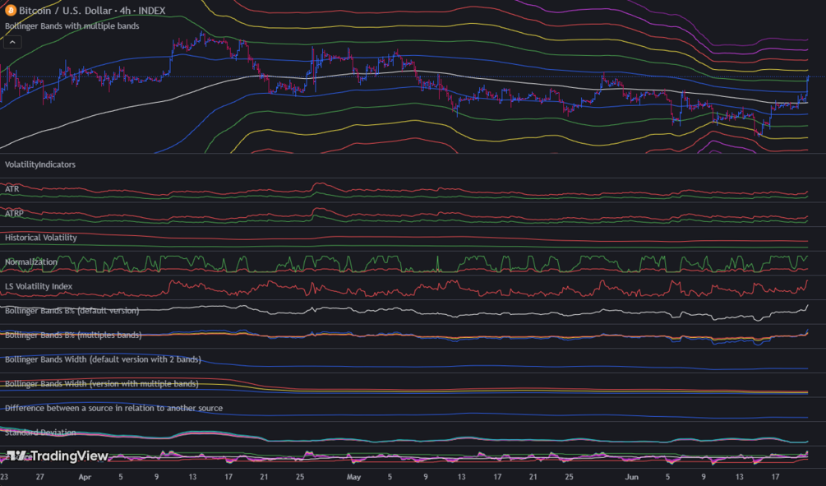Collapse the indicator legend with the chevron button
826x486 pixels.
[12, 42]
